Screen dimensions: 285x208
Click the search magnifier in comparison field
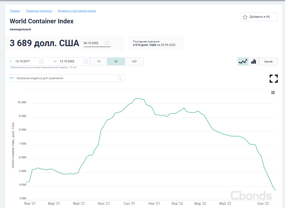tap(120, 78)
